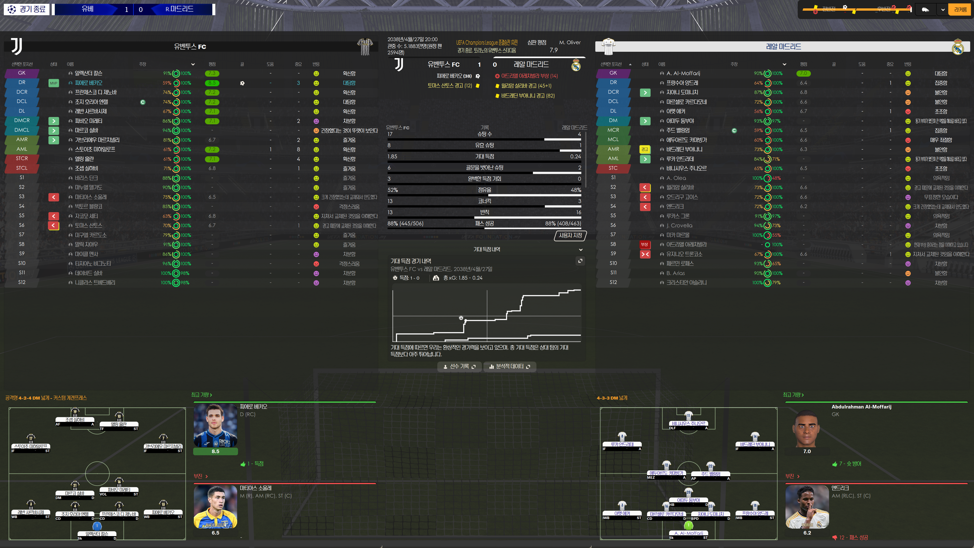Click the Real Madrid crest beside team name

point(958,47)
